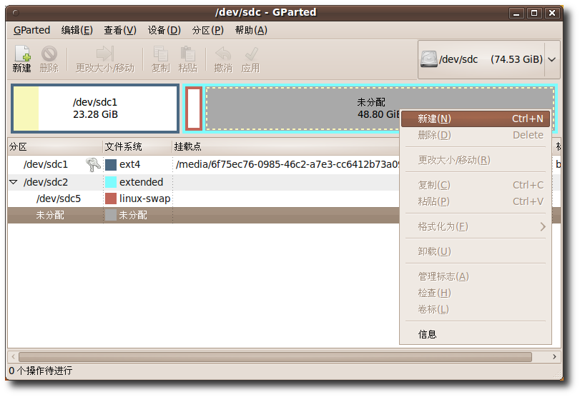Open the GParted menu
The width and height of the screenshot is (580, 397).
tap(31, 30)
